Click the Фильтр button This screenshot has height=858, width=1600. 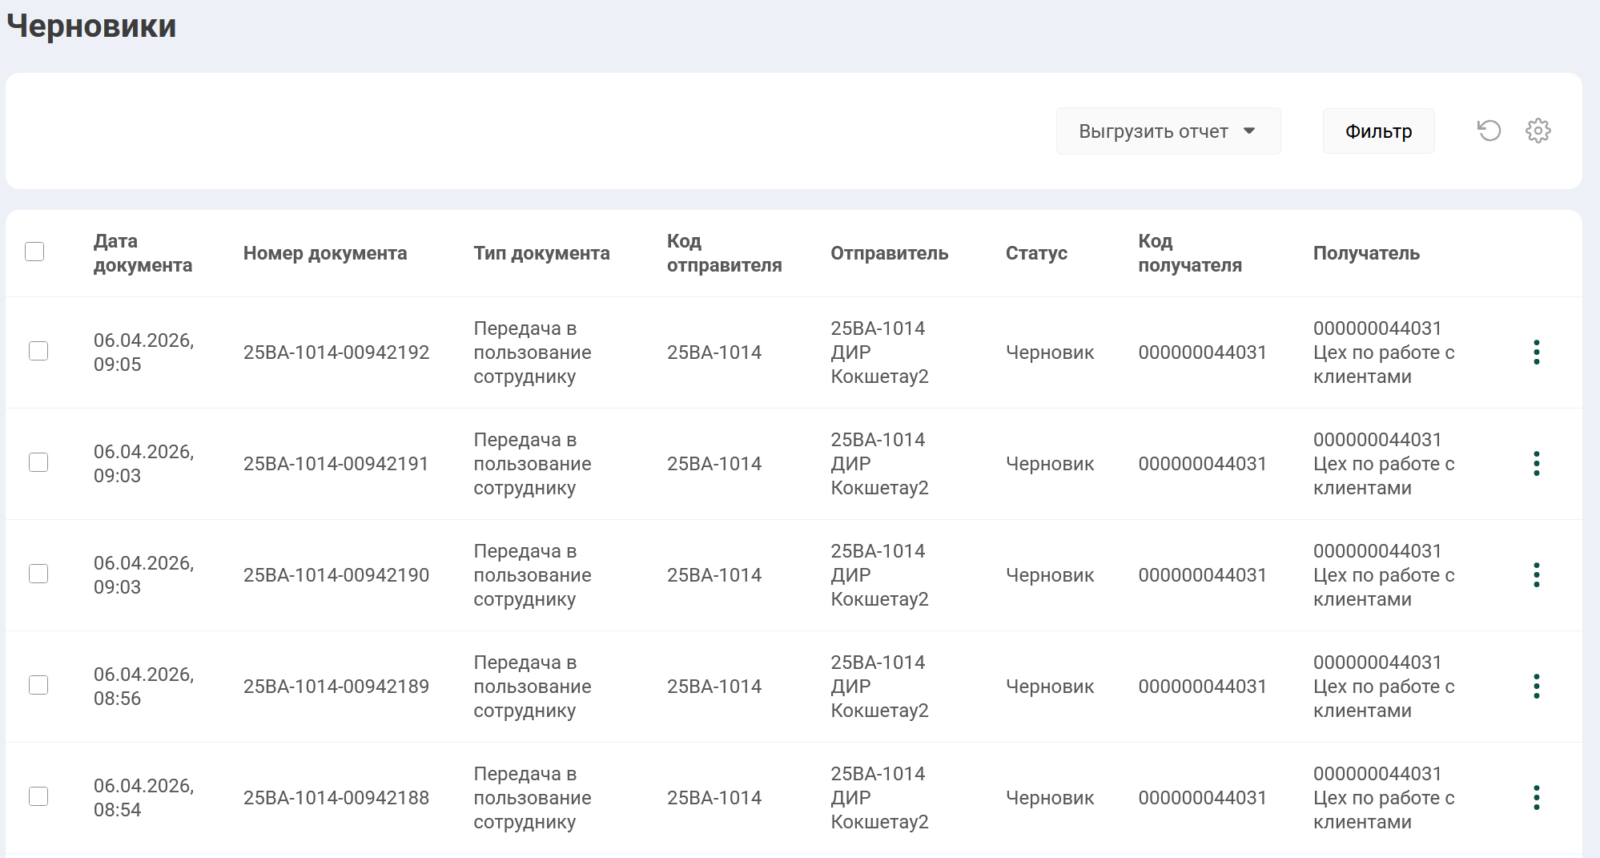1378,131
